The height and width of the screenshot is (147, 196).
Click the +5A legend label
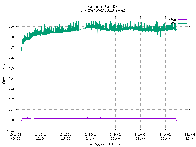point(173,24)
